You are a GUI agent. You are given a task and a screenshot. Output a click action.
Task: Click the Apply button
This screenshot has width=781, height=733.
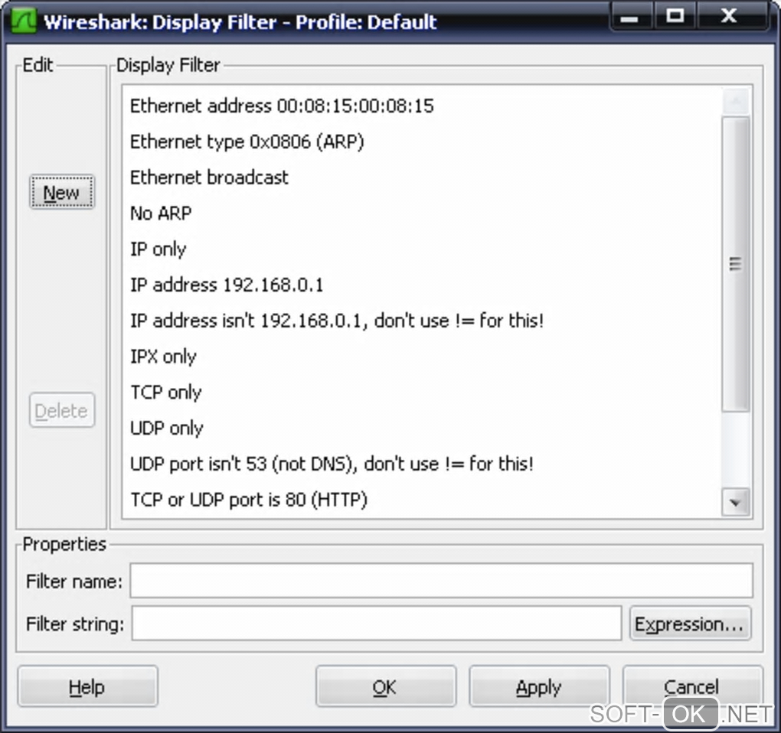(x=539, y=687)
